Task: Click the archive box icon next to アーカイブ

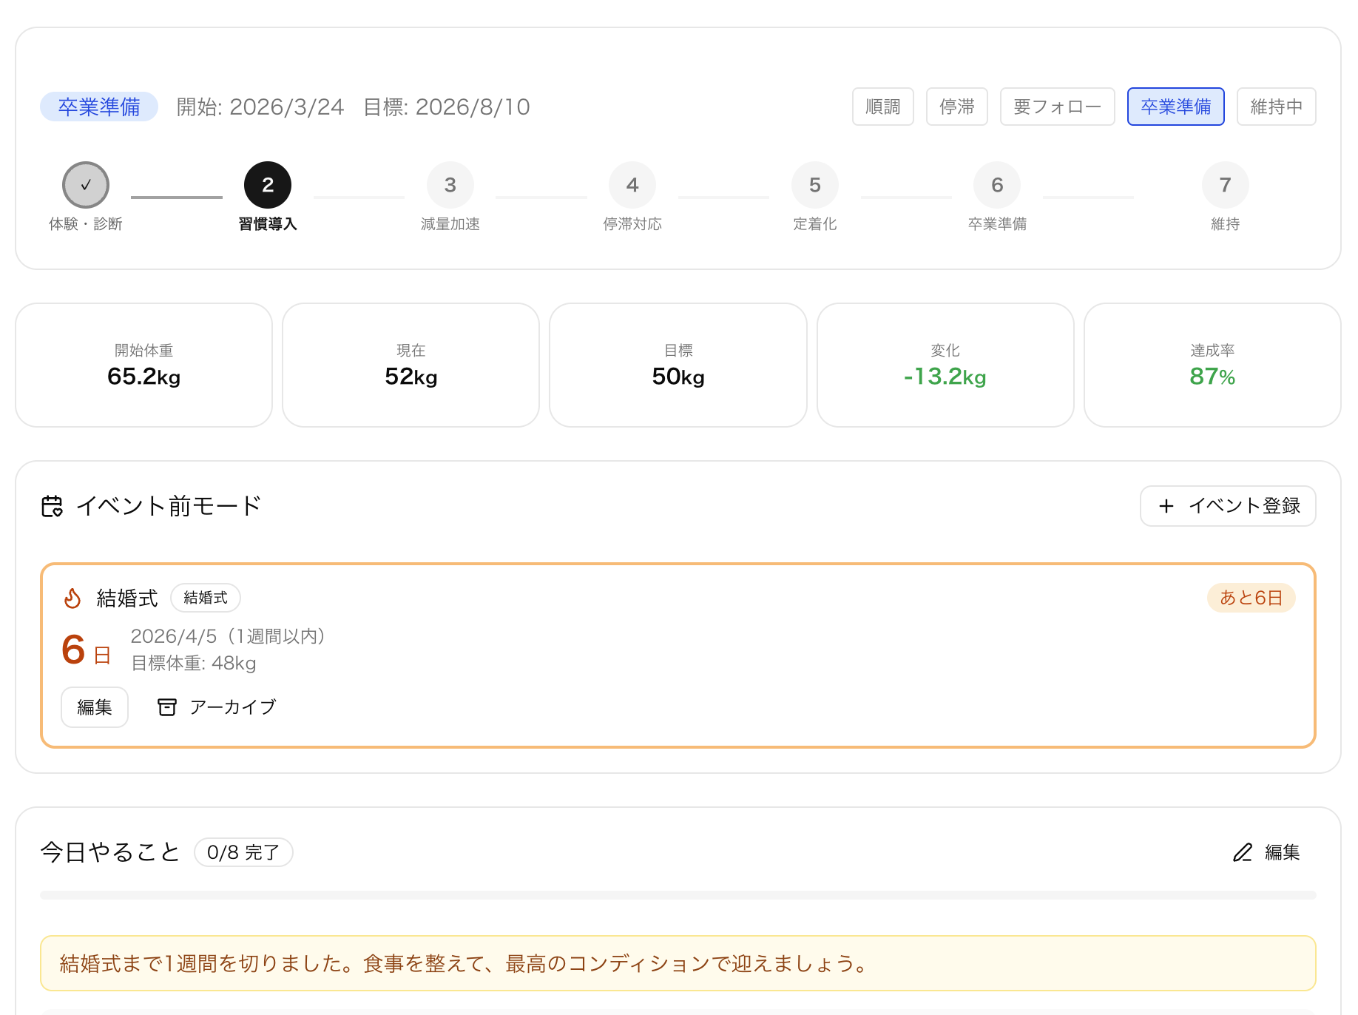Action: click(167, 707)
